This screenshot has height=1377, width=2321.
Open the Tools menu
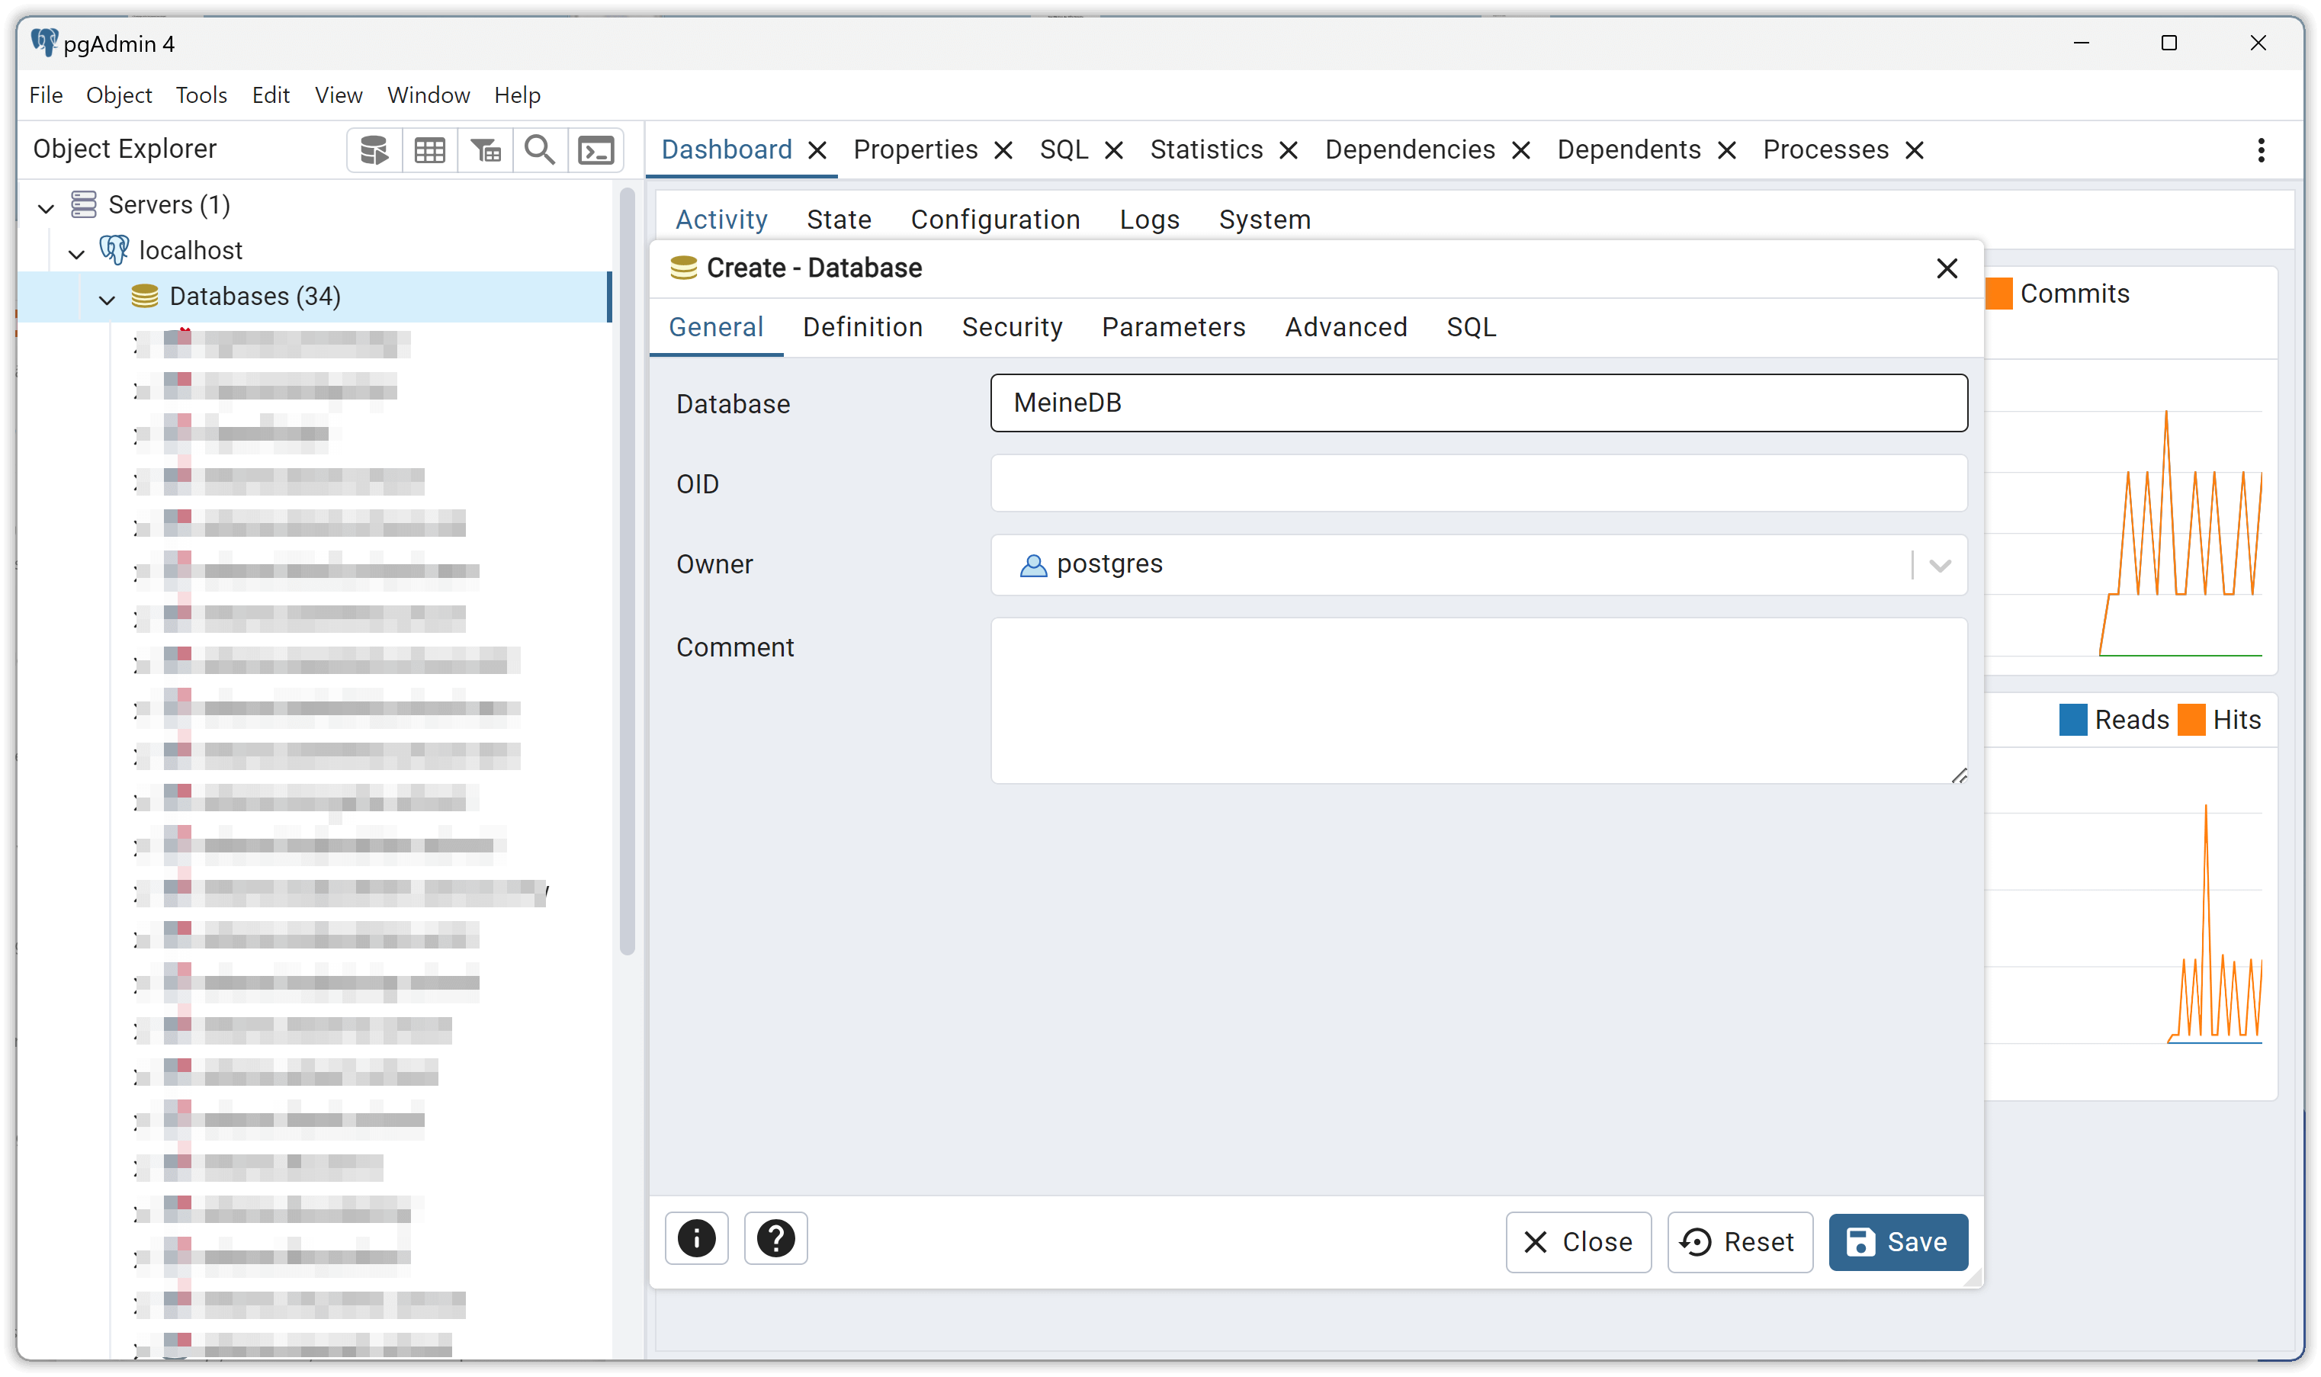201,95
